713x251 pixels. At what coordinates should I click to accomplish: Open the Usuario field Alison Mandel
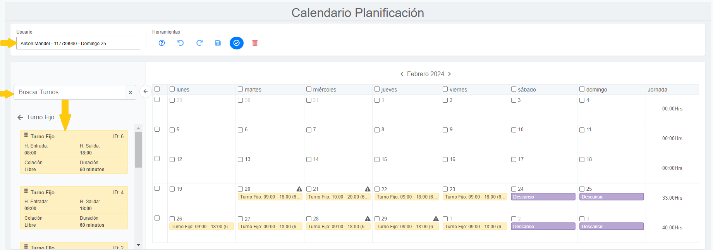click(78, 43)
